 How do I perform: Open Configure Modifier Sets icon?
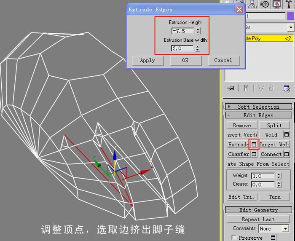pyautogui.click(x=286, y=88)
